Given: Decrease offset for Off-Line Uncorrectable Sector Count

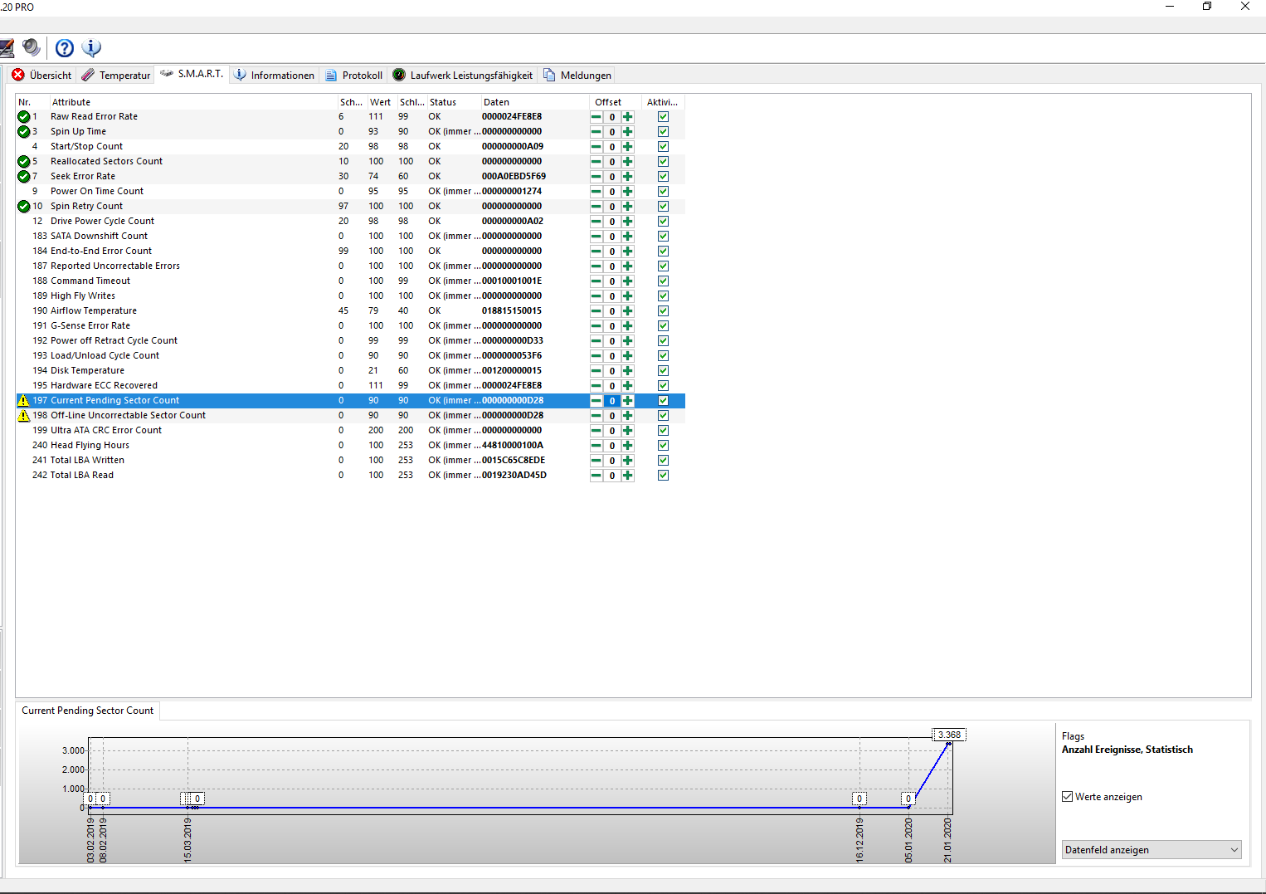Looking at the screenshot, I should pos(596,416).
